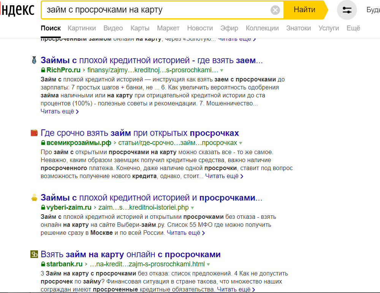
Task: Click the lock icon beside vyberi-zaim.ru
Action: coord(43,207)
